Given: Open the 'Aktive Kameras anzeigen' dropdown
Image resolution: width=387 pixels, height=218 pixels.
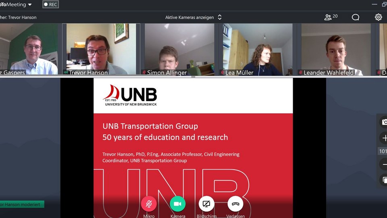Looking at the screenshot, I should 193,17.
